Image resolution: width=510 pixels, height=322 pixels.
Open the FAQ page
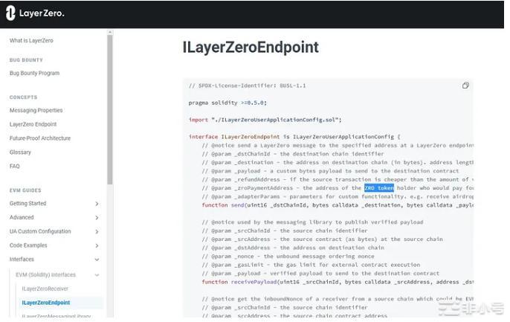[15, 166]
